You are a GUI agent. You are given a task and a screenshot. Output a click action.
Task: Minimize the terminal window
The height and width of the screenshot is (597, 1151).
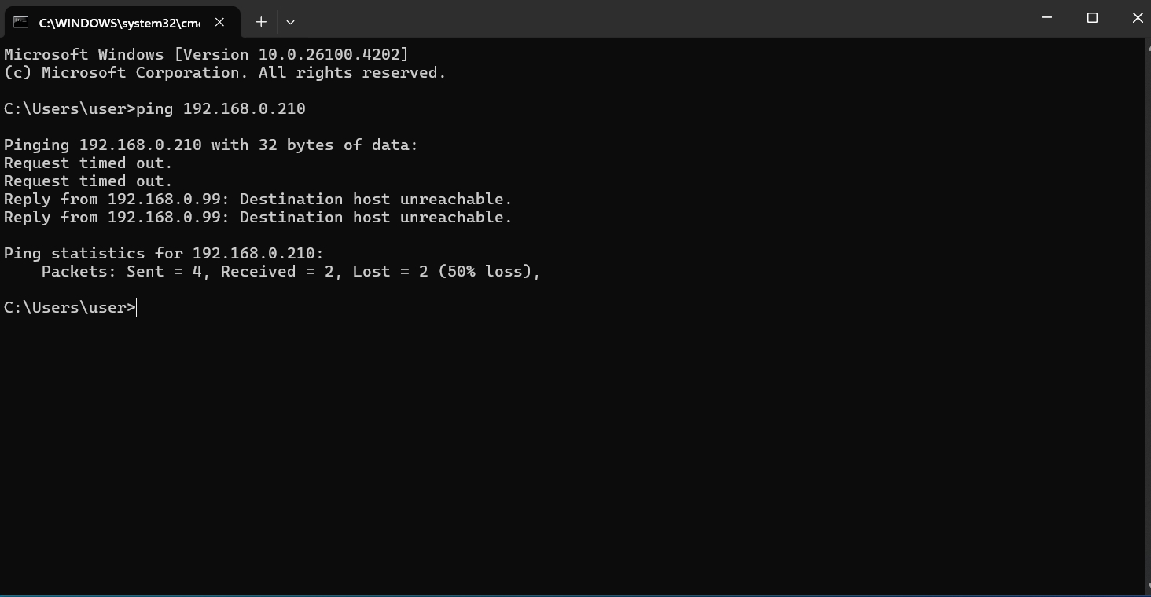click(x=1046, y=18)
